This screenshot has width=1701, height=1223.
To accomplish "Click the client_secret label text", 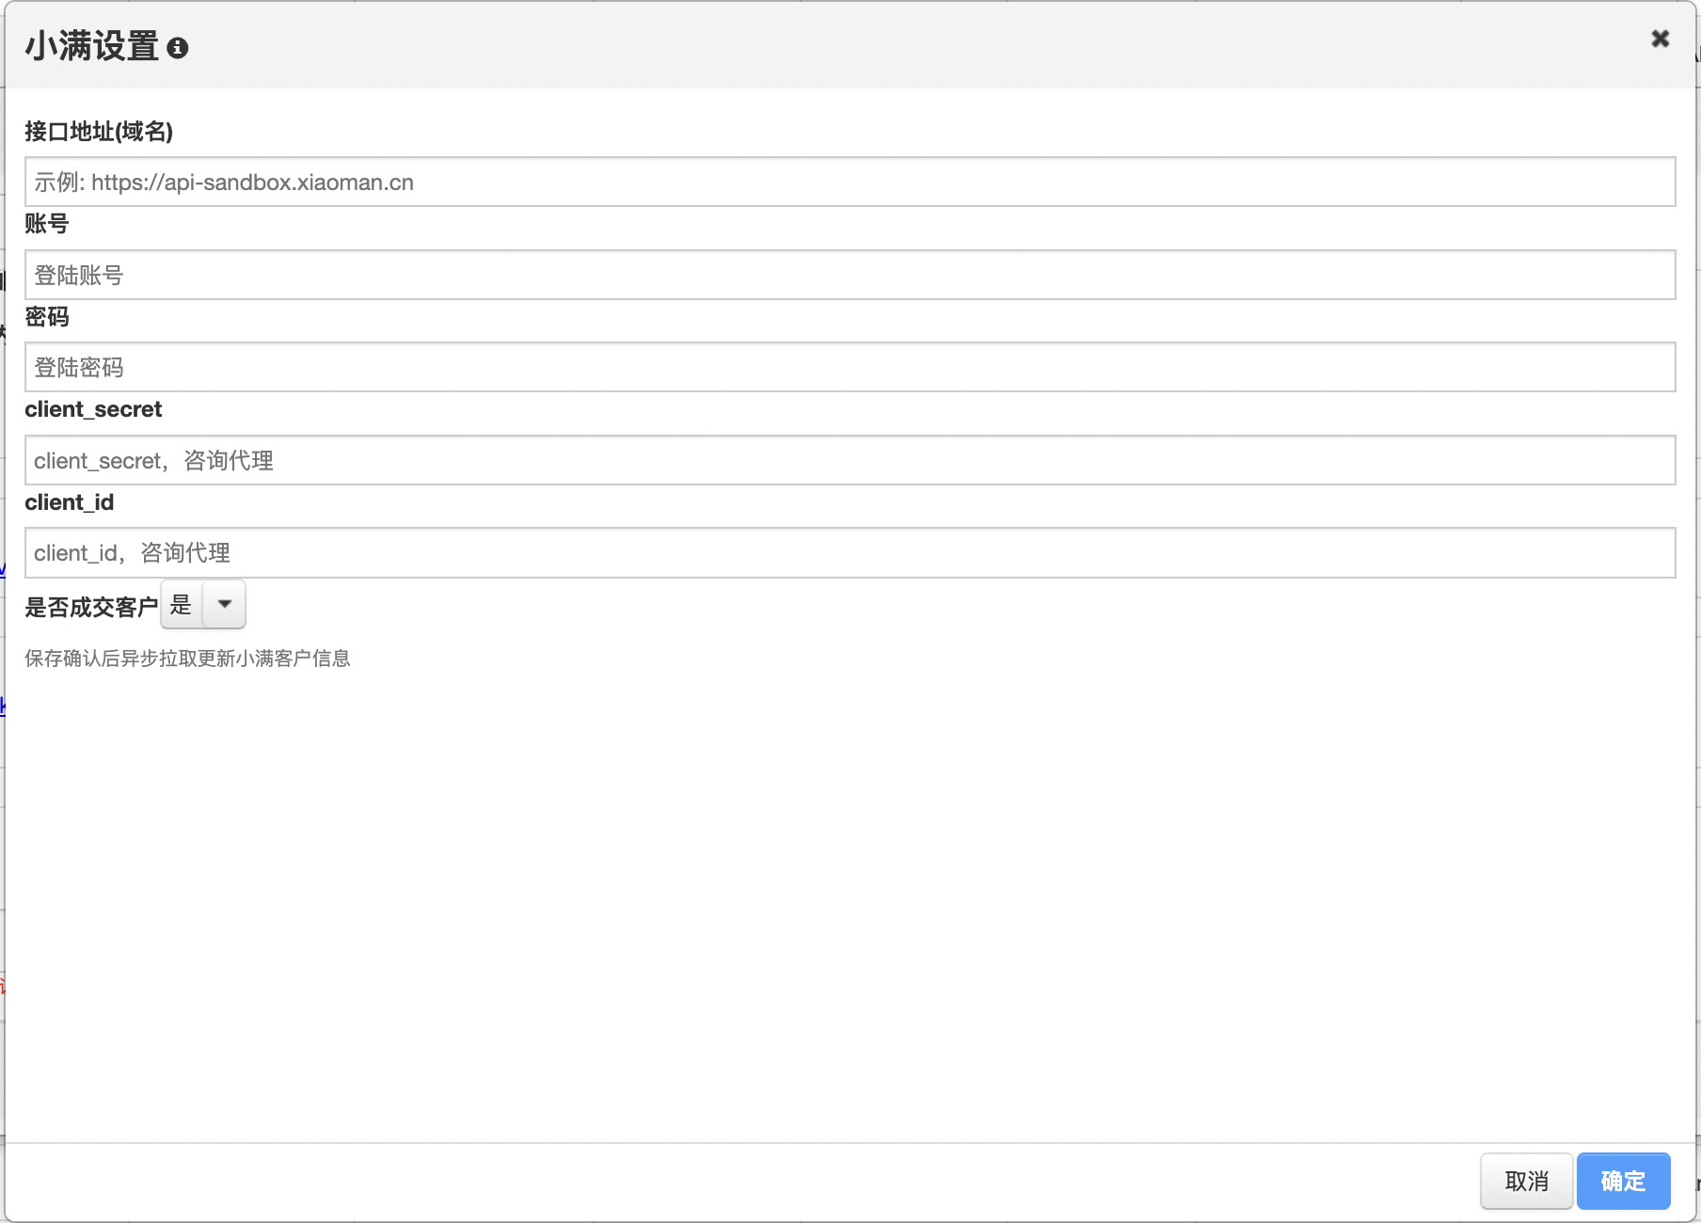I will pos(93,409).
